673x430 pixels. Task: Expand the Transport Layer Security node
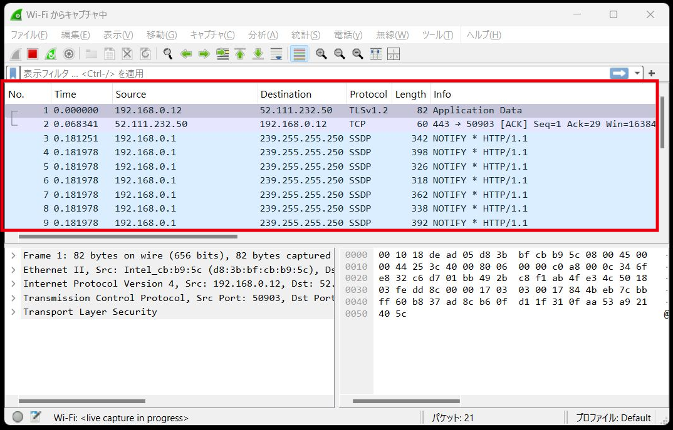click(x=14, y=312)
